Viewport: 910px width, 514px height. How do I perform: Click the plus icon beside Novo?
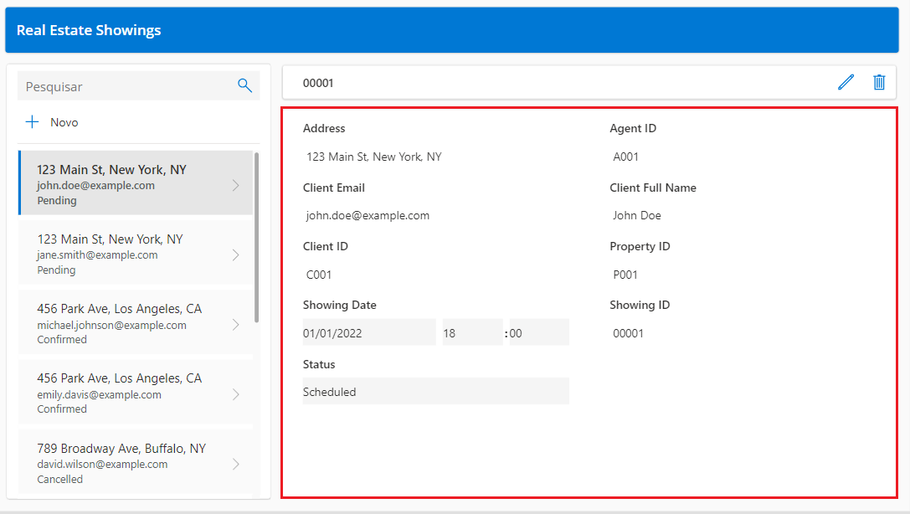(x=32, y=122)
